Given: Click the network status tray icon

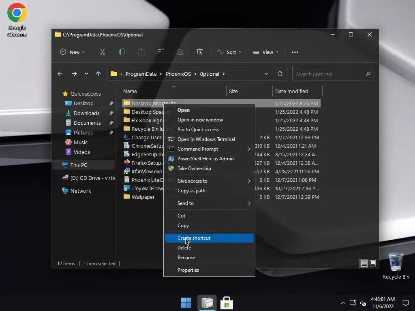Looking at the screenshot, I should click(x=353, y=303).
